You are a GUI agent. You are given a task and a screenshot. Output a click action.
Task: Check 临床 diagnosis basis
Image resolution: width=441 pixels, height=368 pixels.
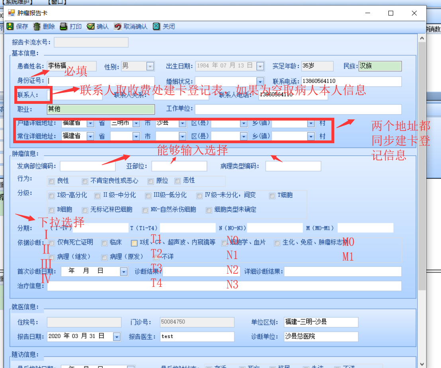click(104, 243)
